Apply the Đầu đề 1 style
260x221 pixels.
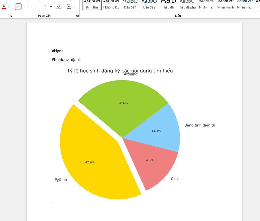click(x=130, y=5)
